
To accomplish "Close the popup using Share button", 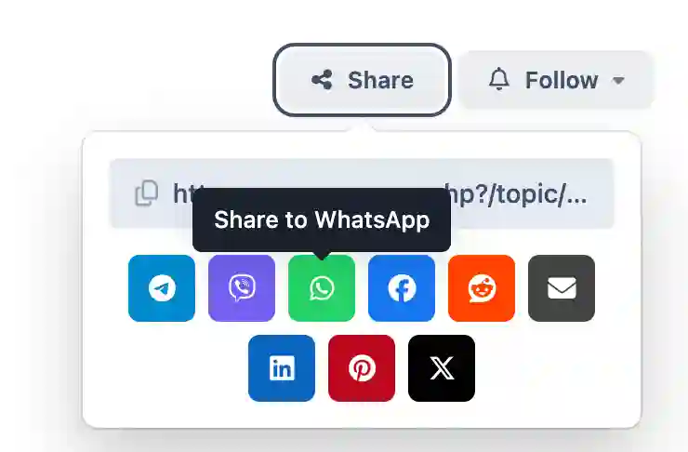I will (362, 80).
